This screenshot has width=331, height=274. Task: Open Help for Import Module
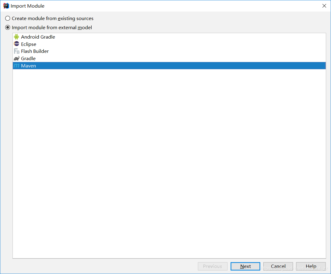point(311,266)
